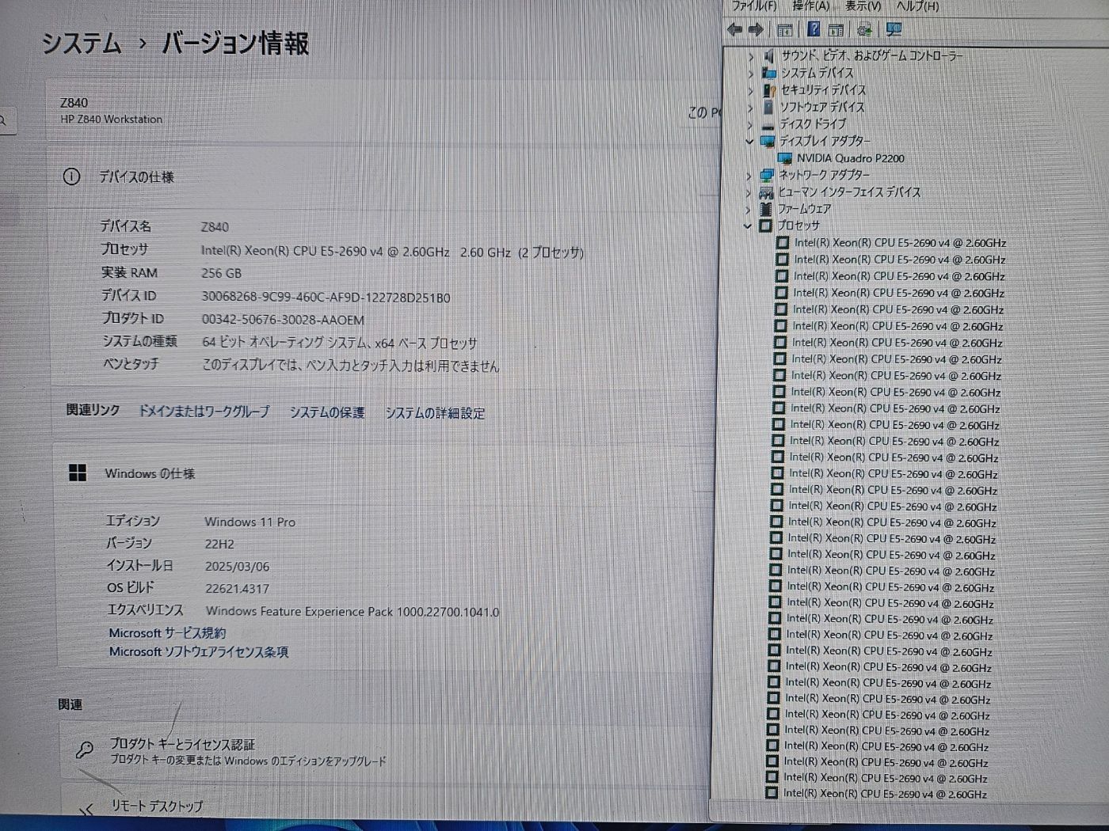Click the NVIDIA Quadro P2200 device icon

(785, 158)
